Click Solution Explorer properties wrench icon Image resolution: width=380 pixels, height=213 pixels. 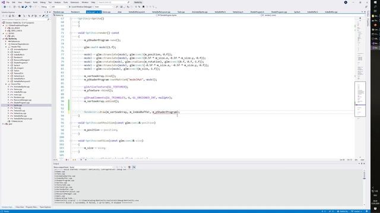pos(43,16)
